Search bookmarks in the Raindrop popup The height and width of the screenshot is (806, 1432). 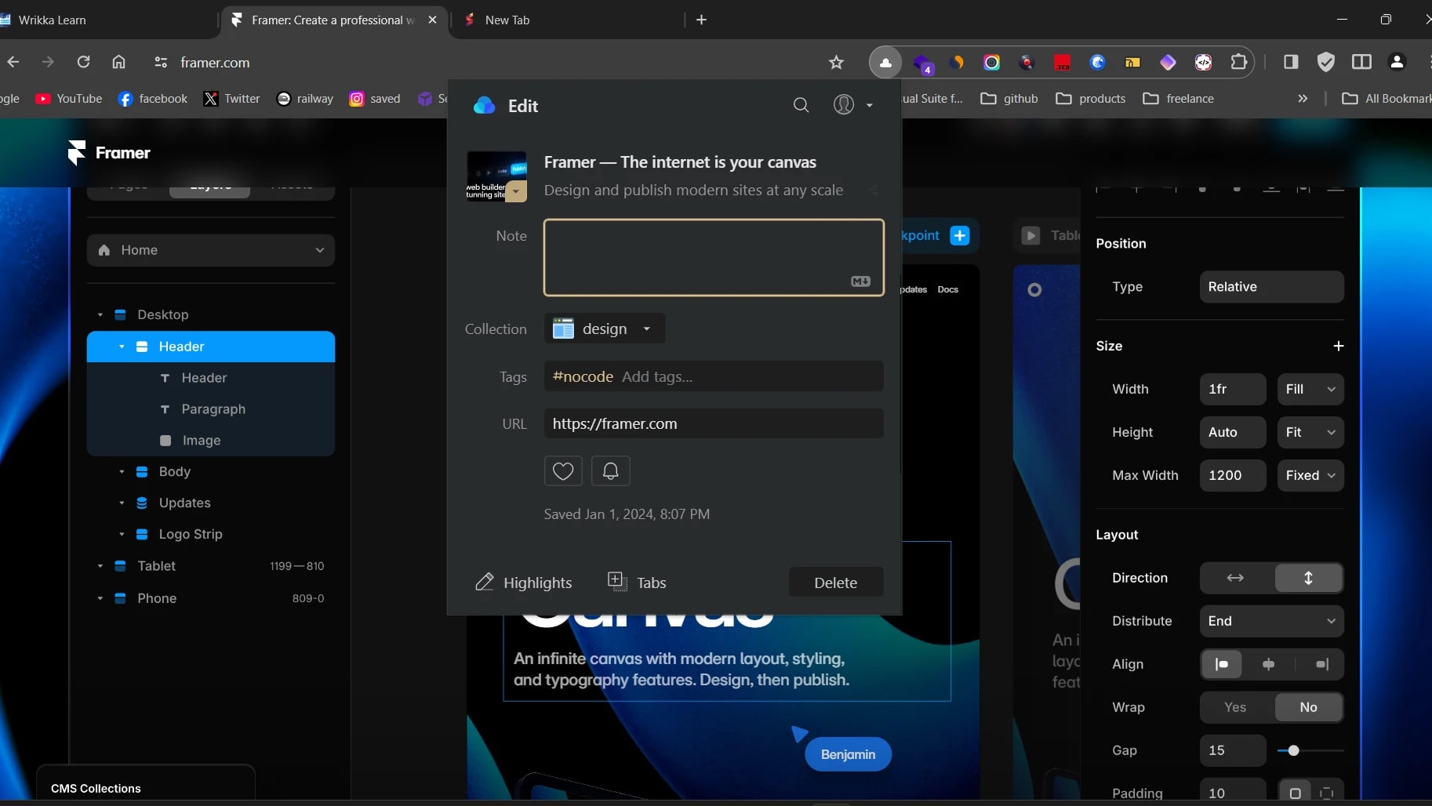coord(801,105)
